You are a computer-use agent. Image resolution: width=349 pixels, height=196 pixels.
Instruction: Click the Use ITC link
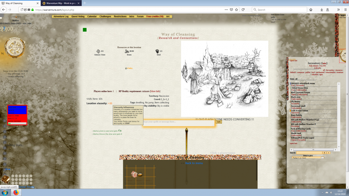[323, 66]
